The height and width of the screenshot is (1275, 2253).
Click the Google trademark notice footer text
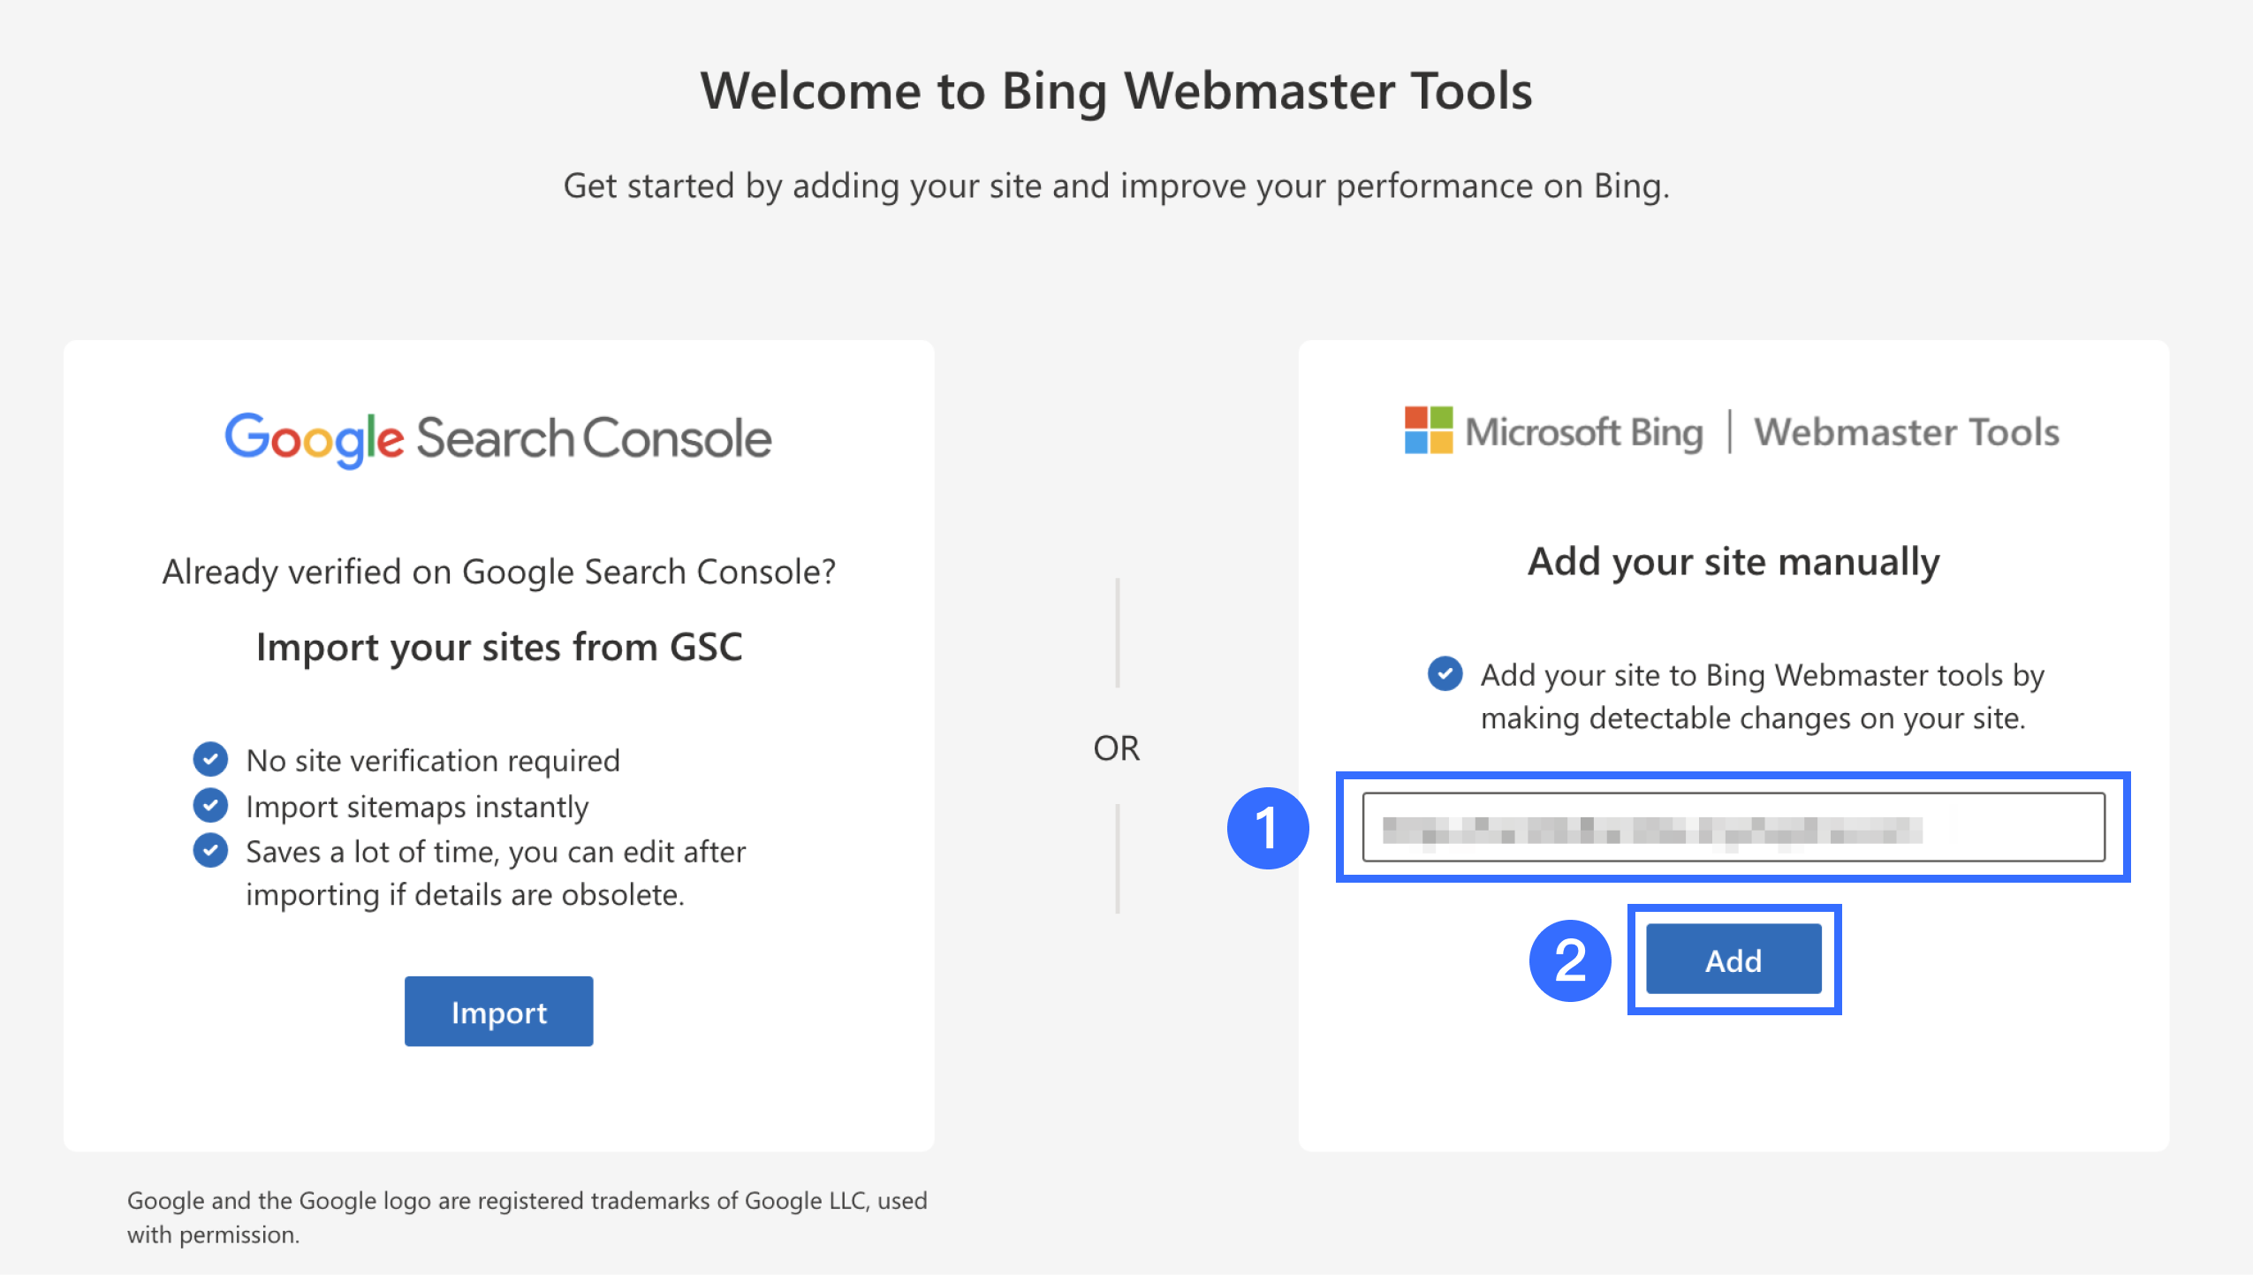527,1217
